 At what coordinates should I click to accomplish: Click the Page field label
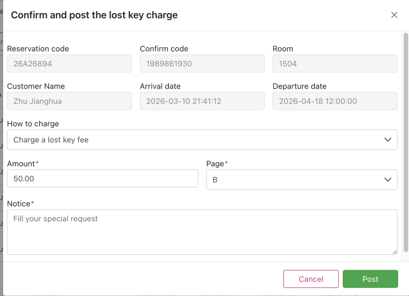click(x=215, y=163)
